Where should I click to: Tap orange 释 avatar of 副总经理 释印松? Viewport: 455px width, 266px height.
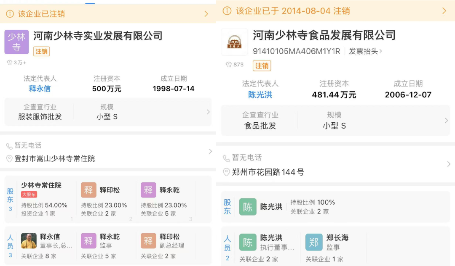pos(148,241)
